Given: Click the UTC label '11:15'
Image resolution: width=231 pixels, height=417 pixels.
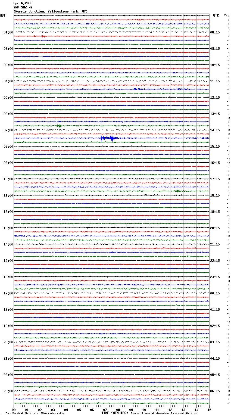Looking at the screenshot, I should tap(215, 81).
